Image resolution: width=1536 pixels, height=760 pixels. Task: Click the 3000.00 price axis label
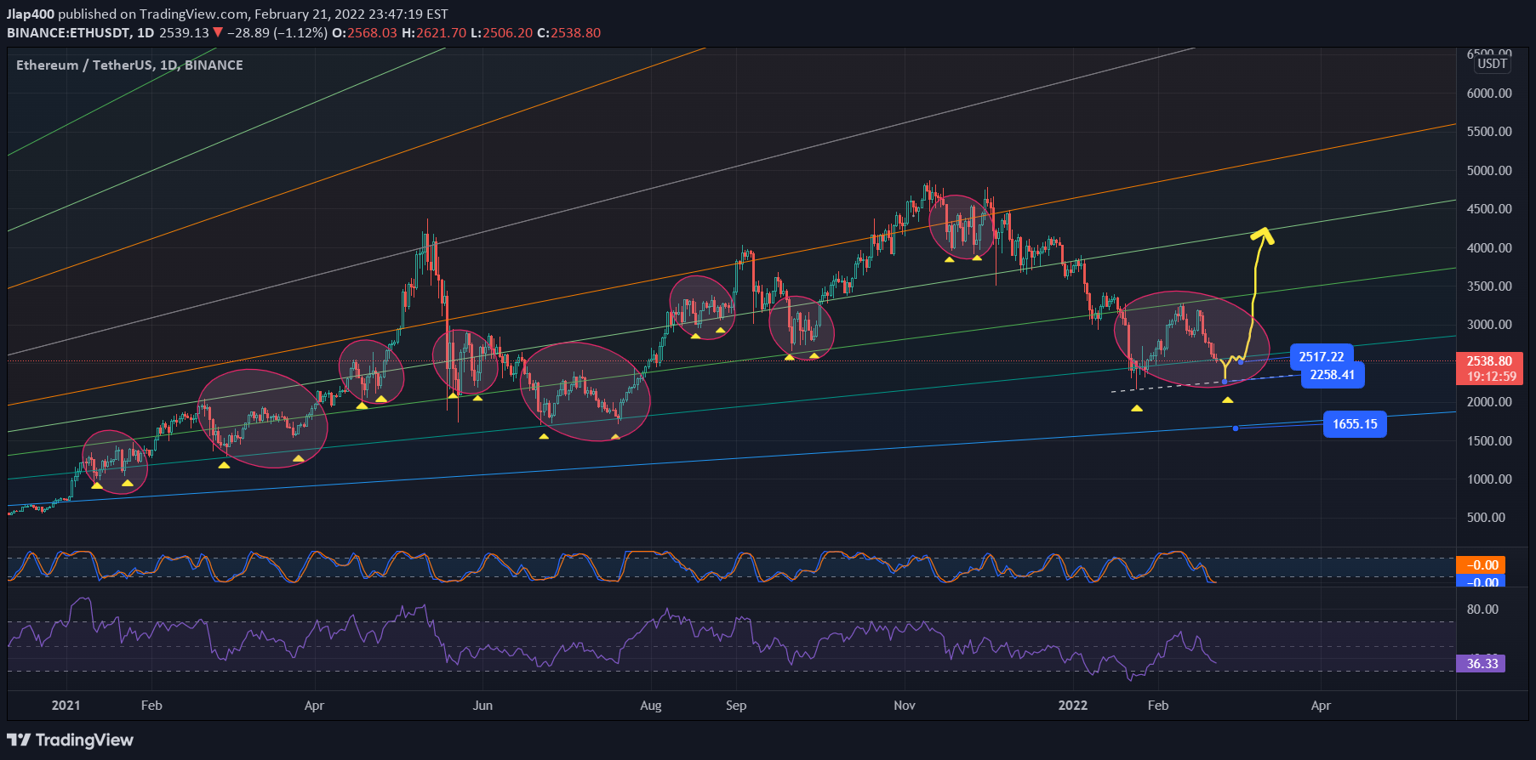(x=1489, y=325)
